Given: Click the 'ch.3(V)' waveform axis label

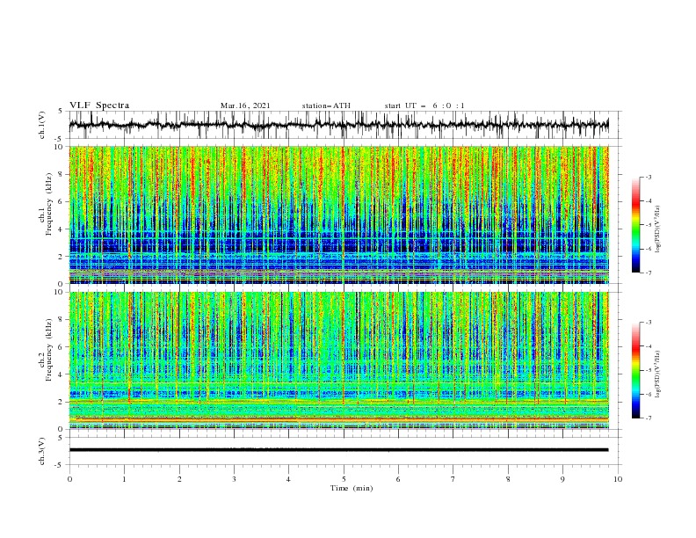Looking at the screenshot, I should (42, 451).
